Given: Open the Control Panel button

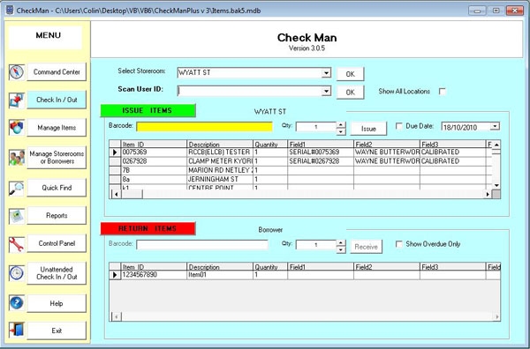Looking at the screenshot, I should (x=57, y=243).
